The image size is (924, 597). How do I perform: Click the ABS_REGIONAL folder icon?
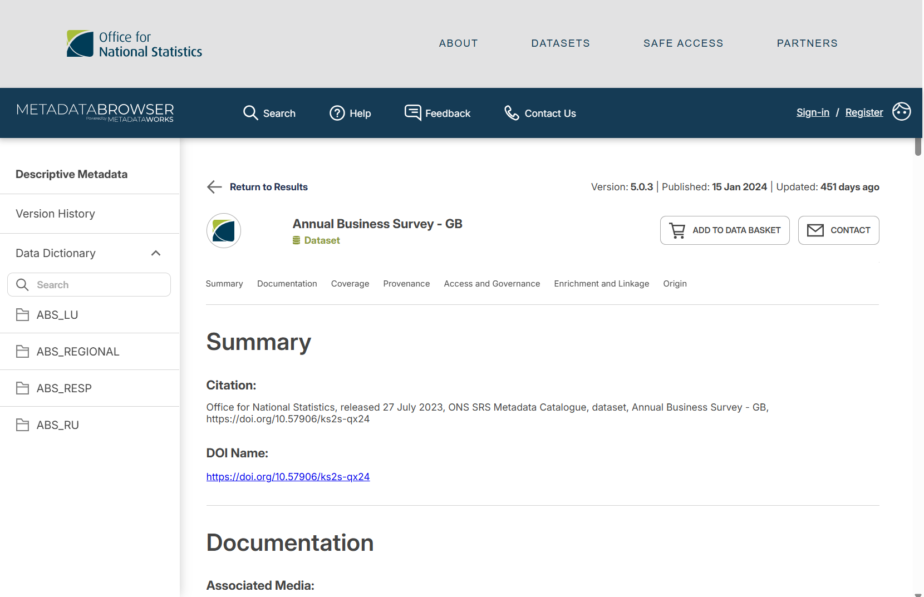[23, 352]
